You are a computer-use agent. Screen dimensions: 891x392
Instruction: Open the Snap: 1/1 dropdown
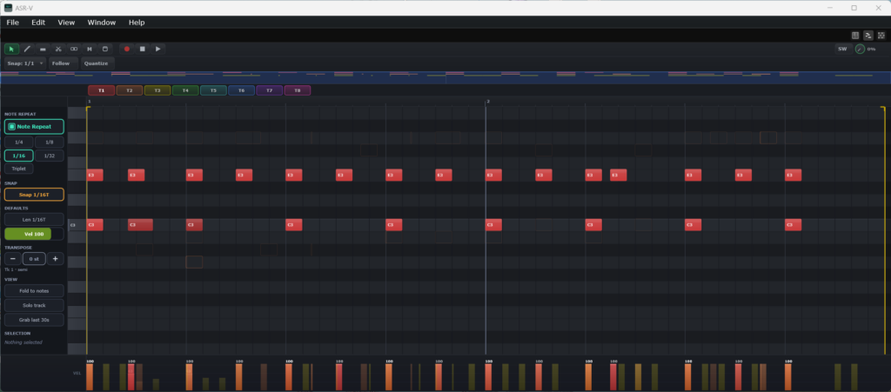tap(25, 63)
